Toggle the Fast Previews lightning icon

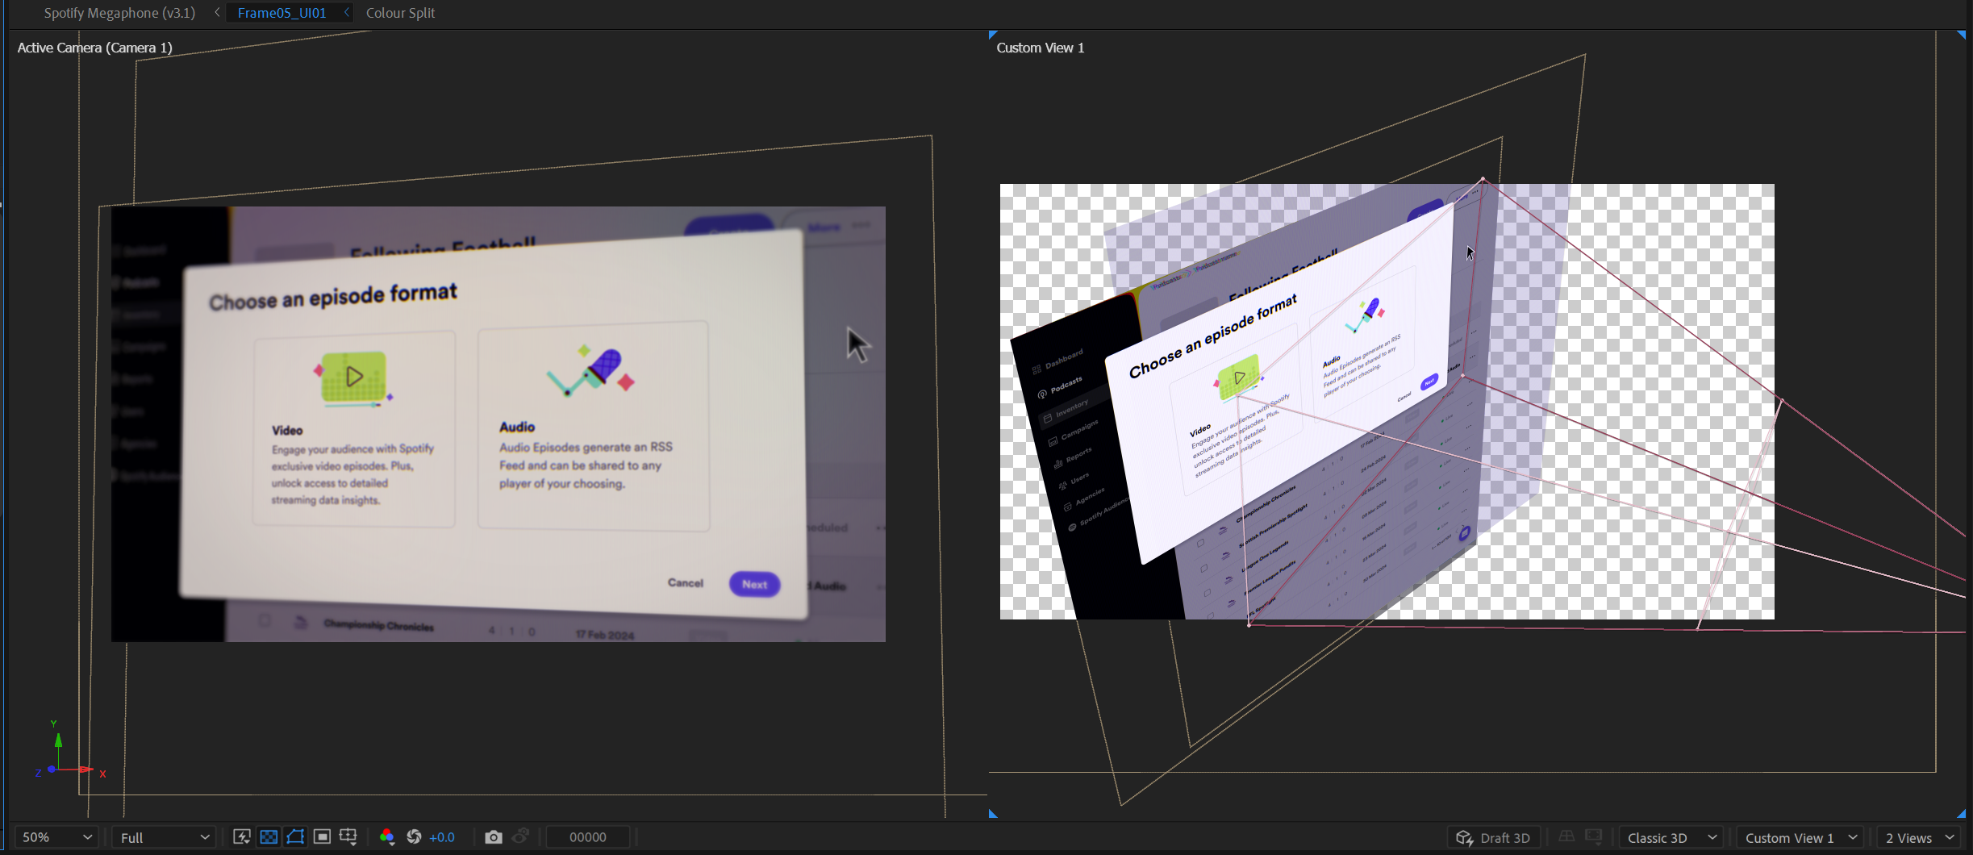pos(241,836)
